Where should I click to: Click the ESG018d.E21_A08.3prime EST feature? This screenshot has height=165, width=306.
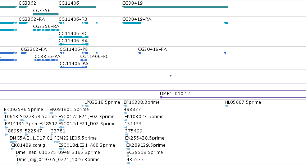(x=71, y=149)
